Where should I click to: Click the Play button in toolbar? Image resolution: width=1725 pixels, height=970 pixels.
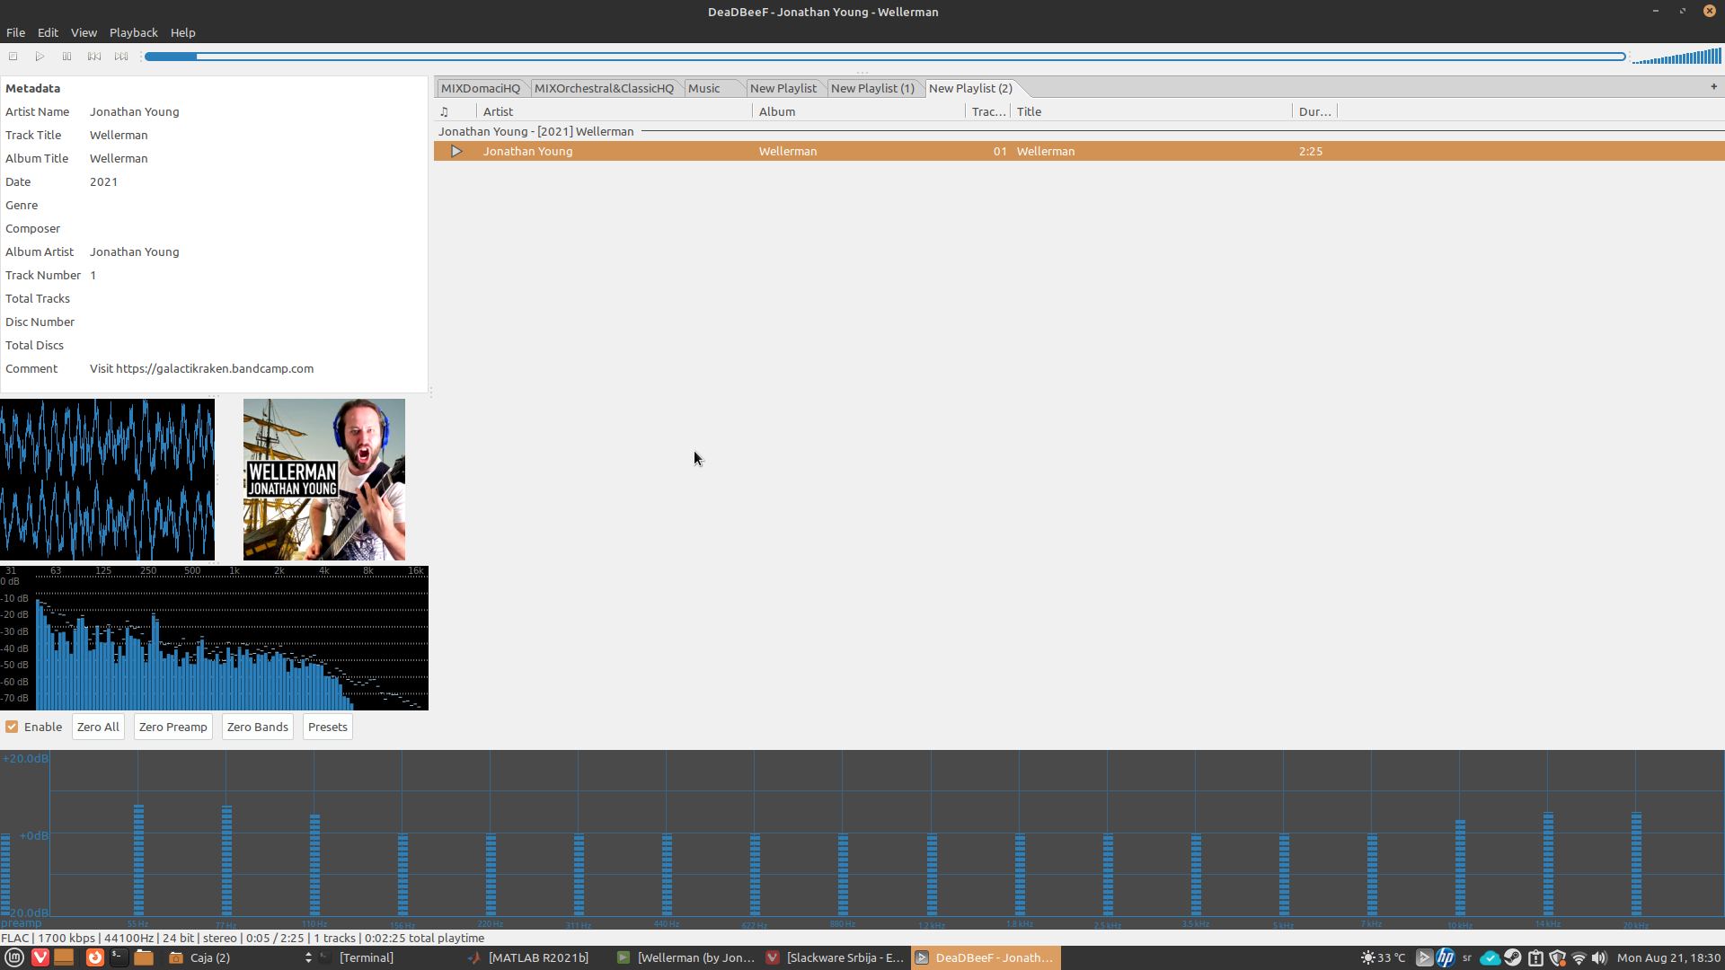(x=40, y=57)
